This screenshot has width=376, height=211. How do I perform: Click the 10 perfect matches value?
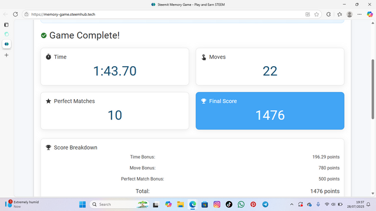click(115, 115)
